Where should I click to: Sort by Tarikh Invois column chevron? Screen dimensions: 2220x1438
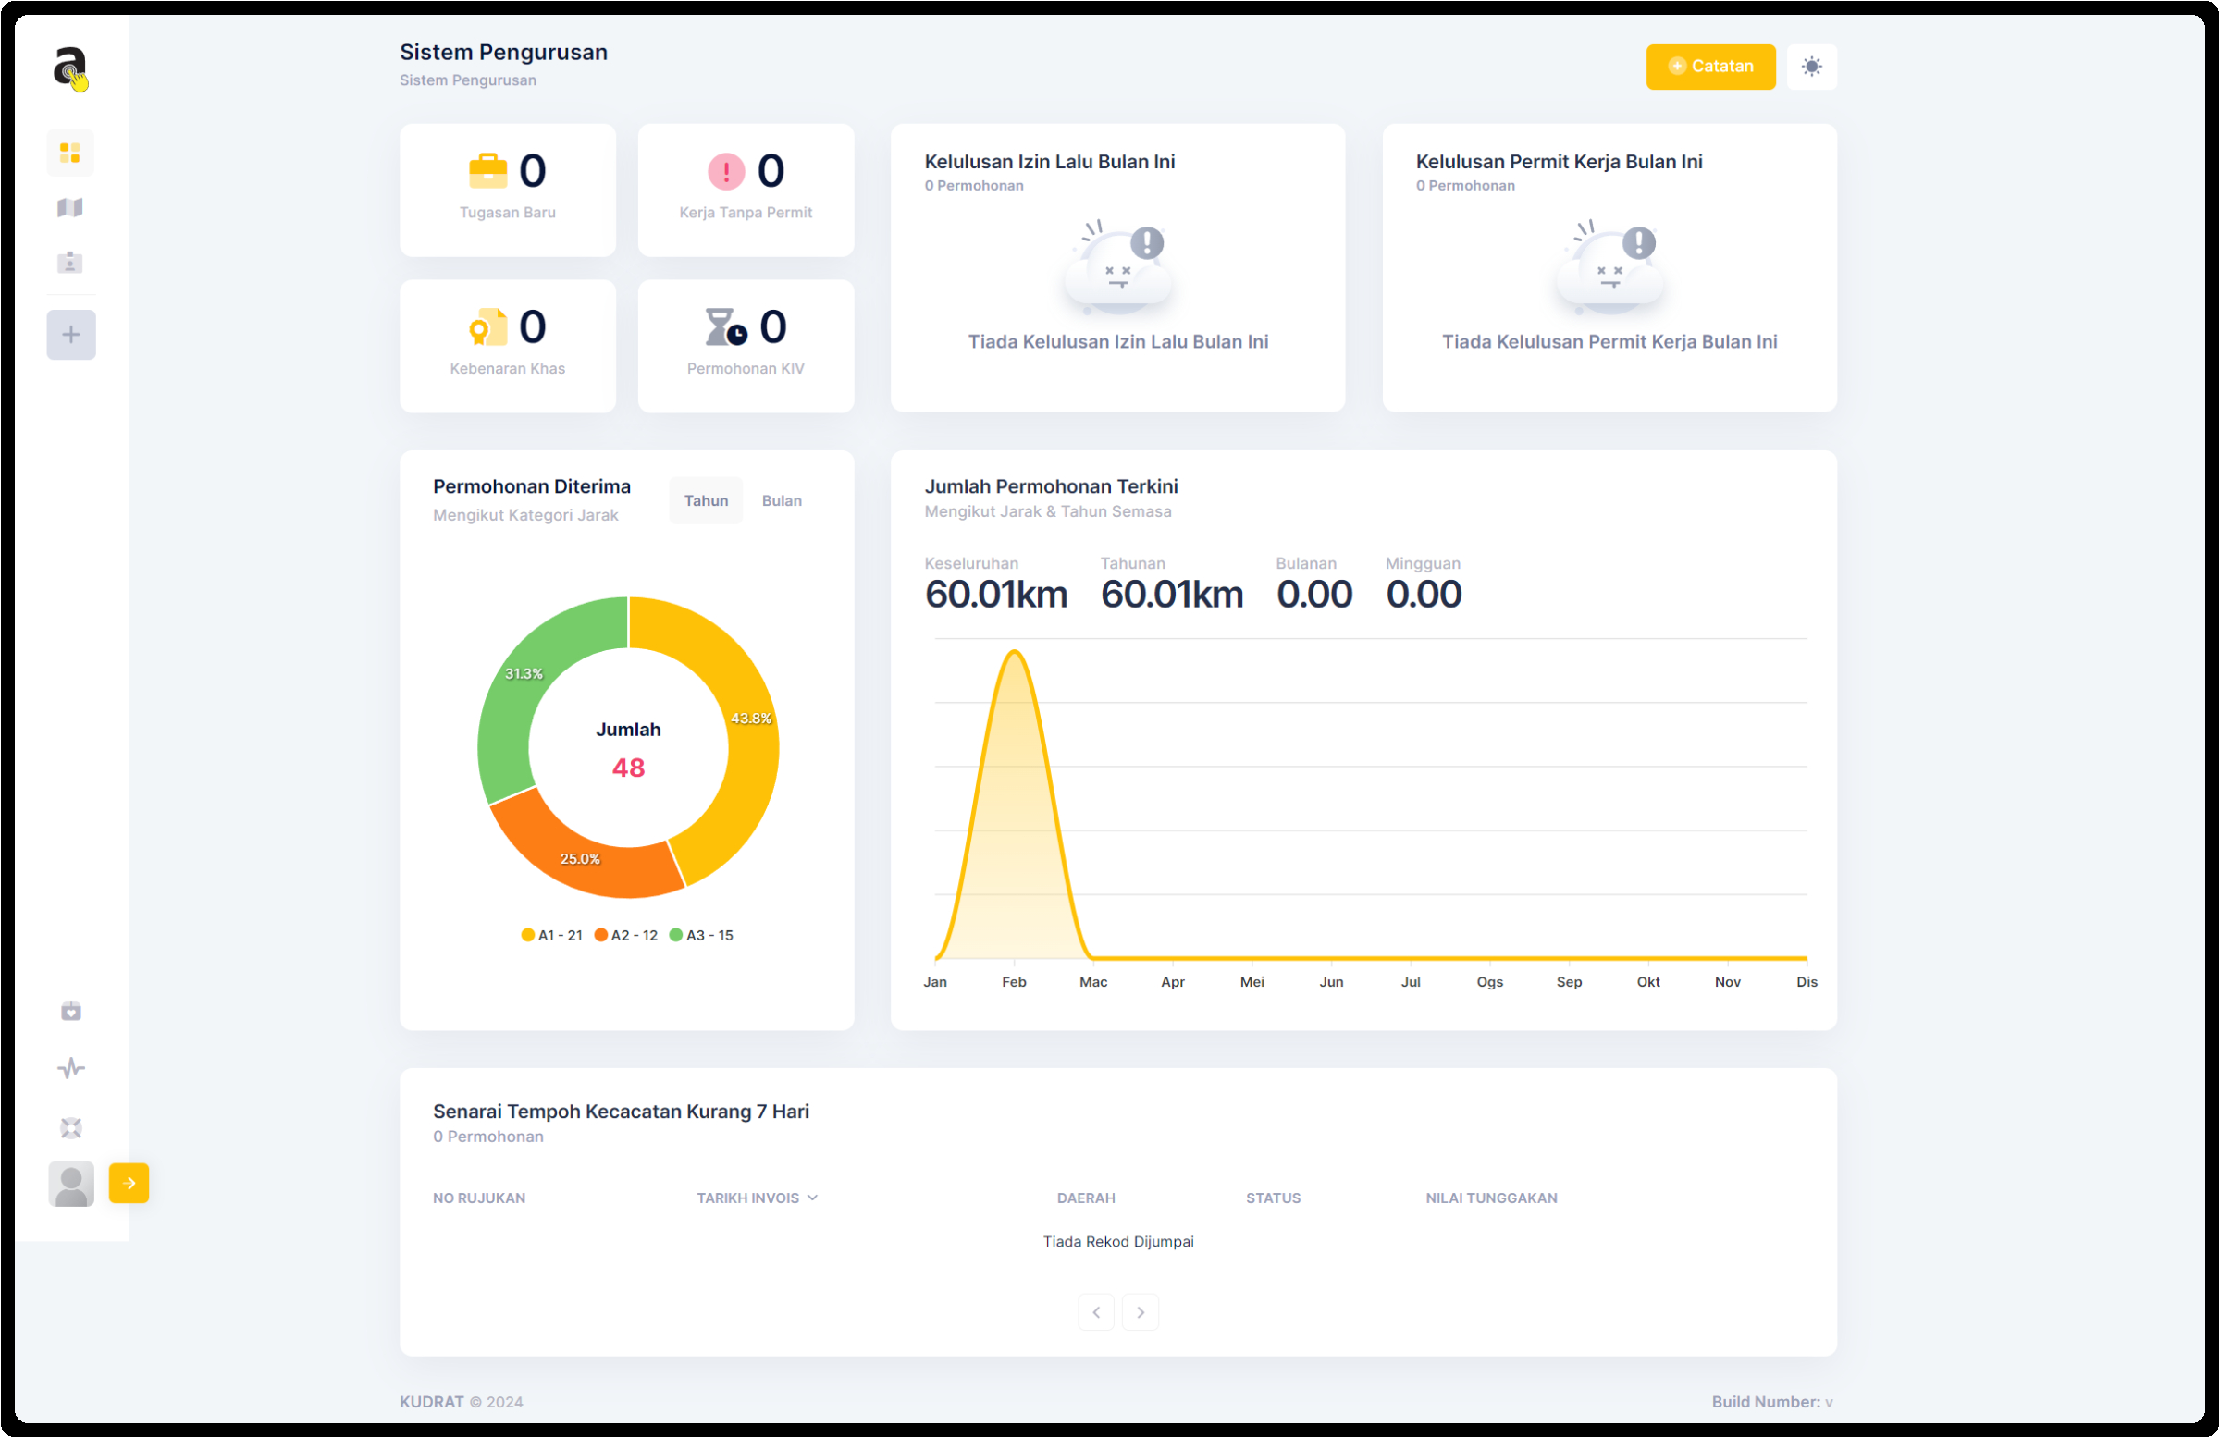(812, 1198)
